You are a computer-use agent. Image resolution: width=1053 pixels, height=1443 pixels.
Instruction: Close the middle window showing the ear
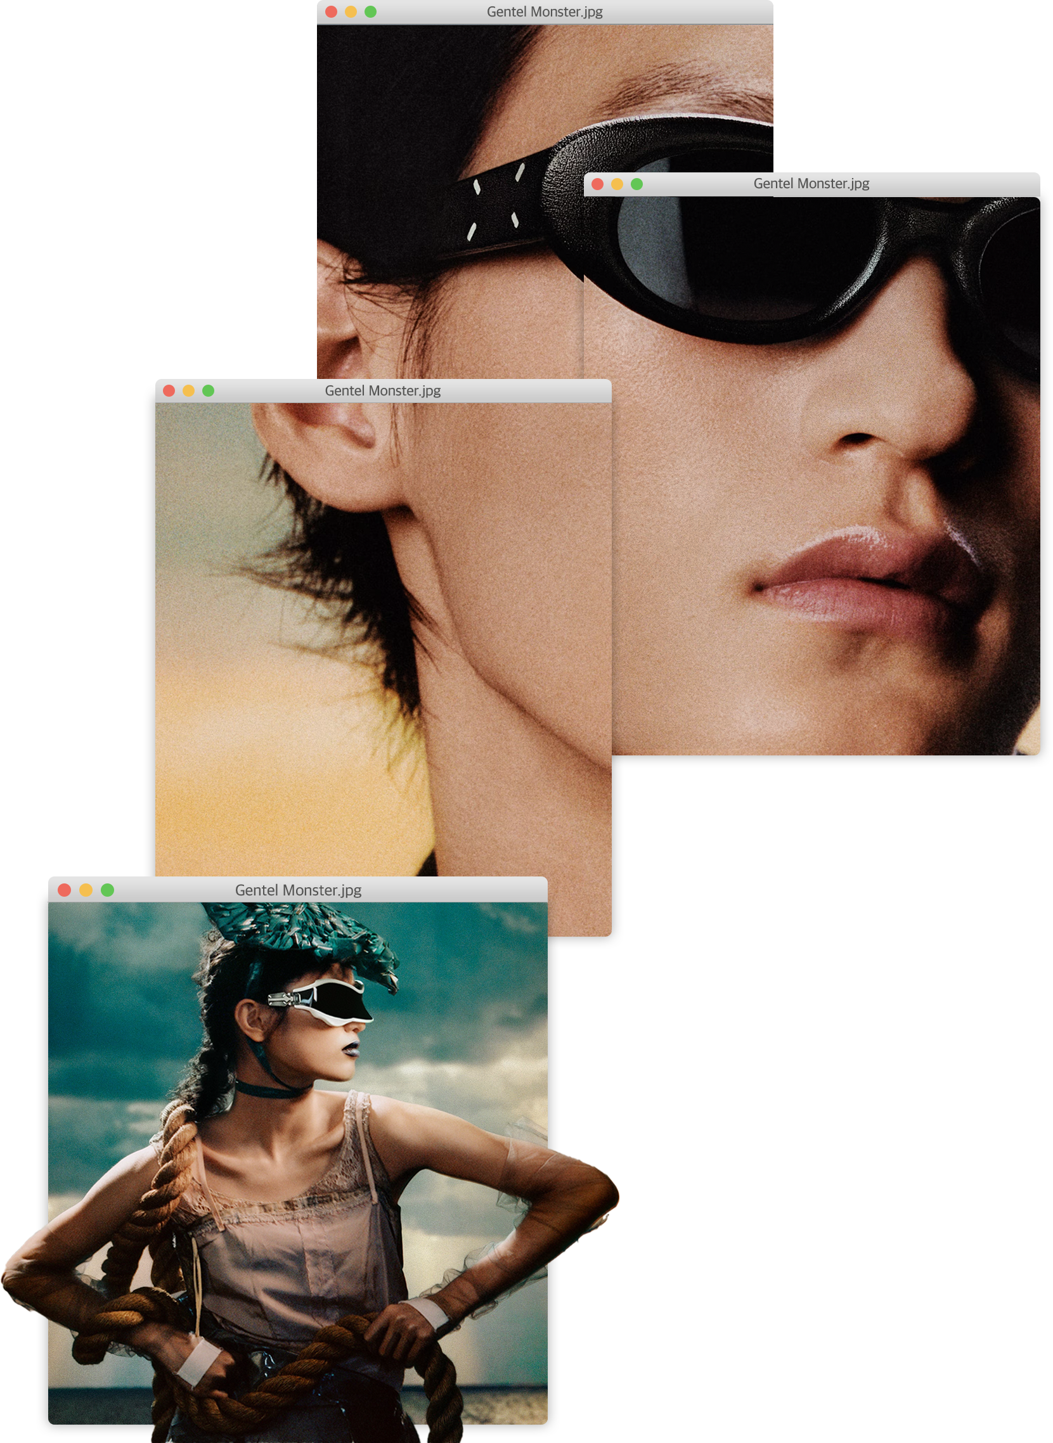(169, 390)
